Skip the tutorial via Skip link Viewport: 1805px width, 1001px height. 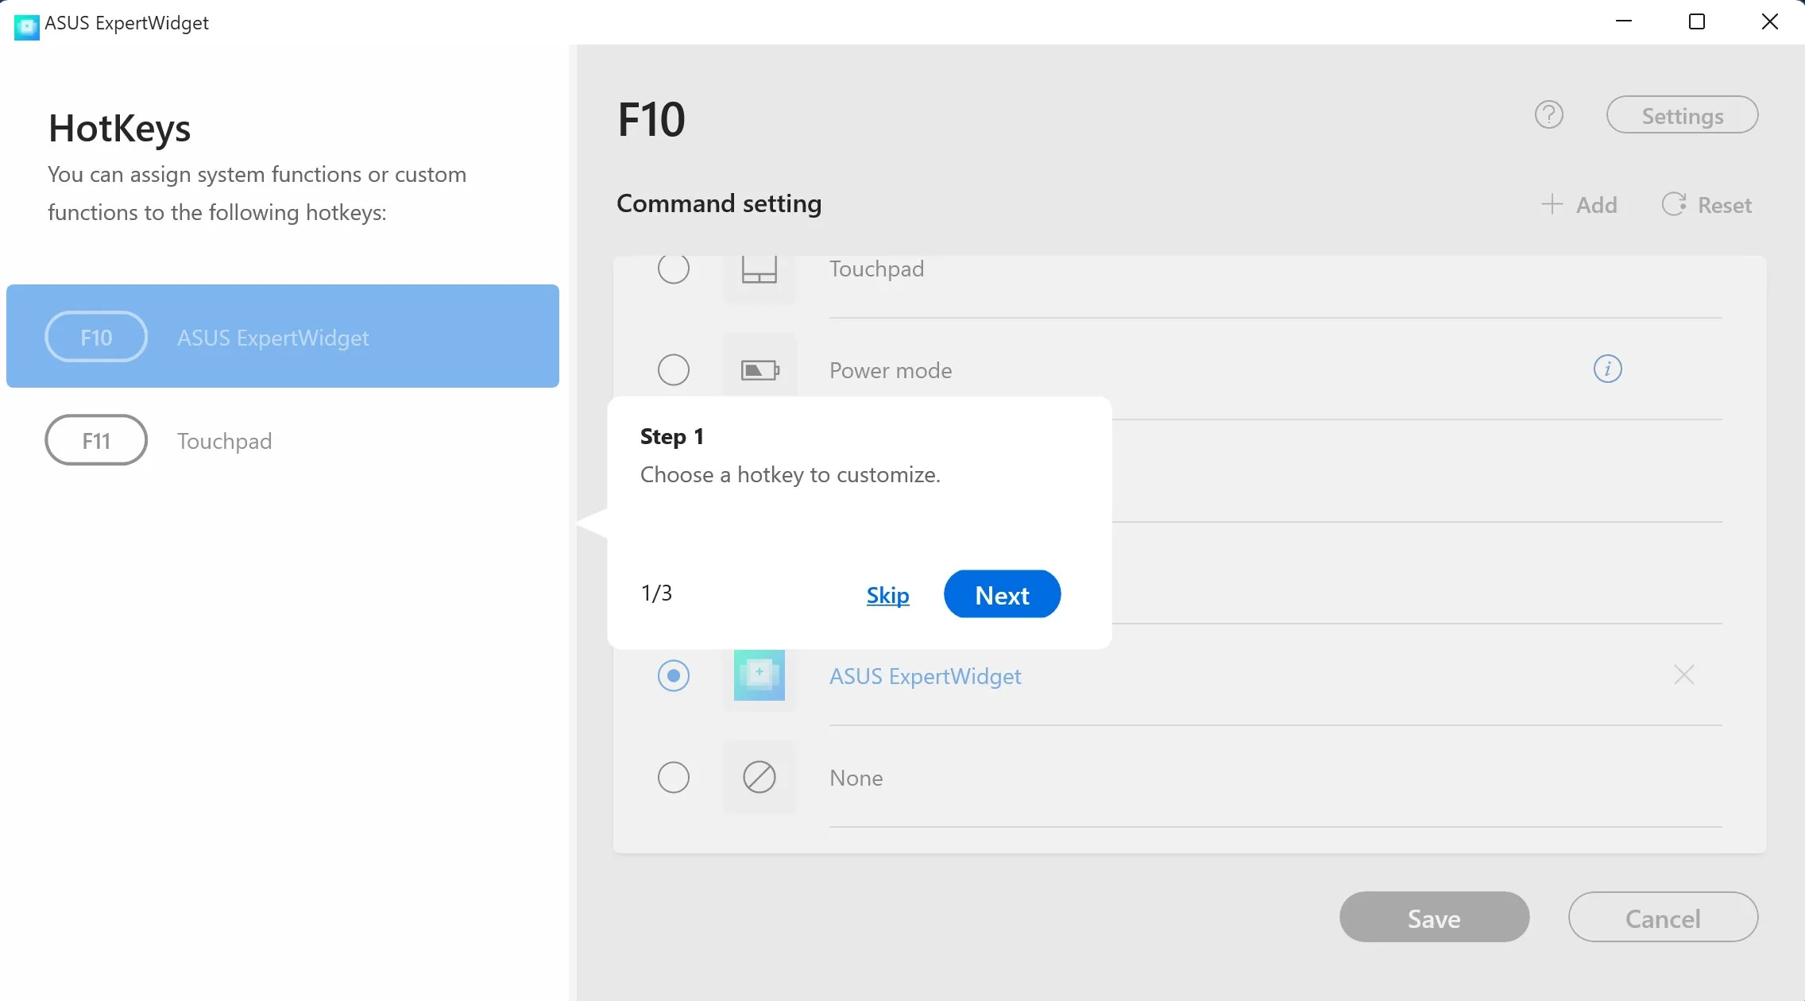tap(887, 595)
